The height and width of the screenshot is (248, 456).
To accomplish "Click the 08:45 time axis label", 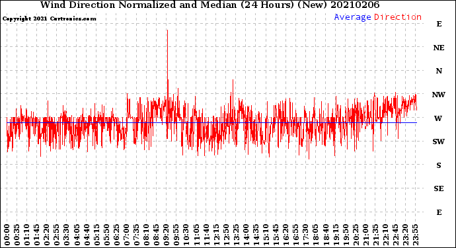I will point(157,235).
